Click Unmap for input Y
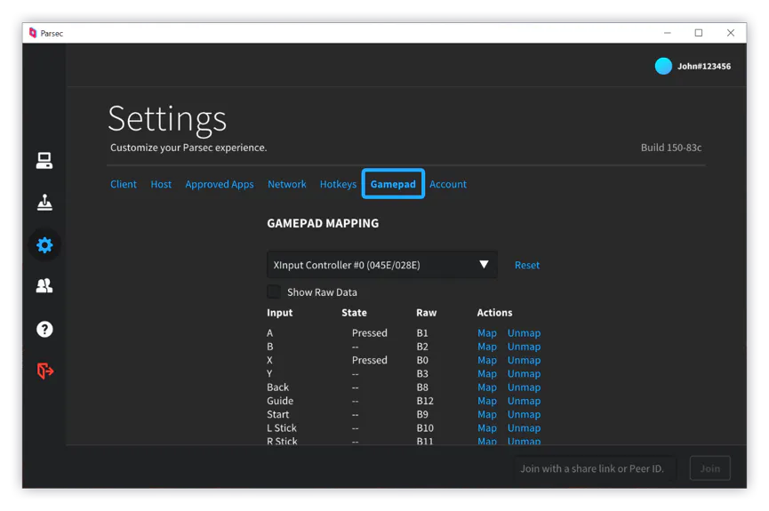This screenshot has width=769, height=511. [x=524, y=373]
